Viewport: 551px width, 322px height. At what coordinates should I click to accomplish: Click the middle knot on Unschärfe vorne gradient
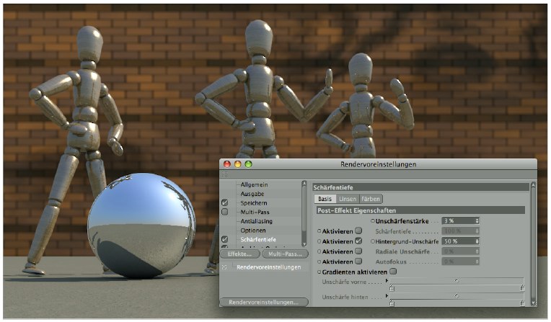pos(456,280)
